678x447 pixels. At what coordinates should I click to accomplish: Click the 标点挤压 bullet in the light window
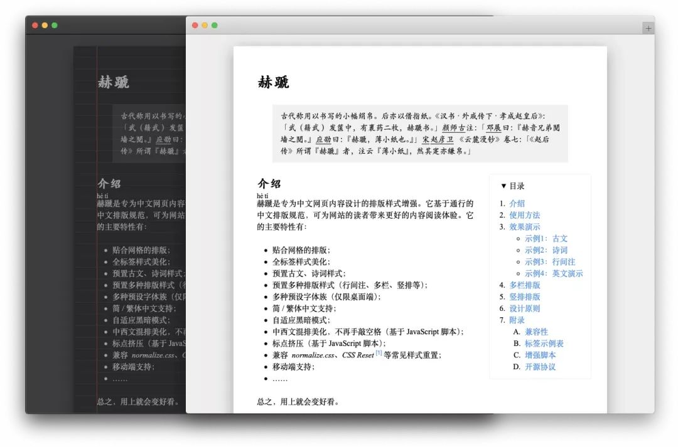[x=329, y=344]
